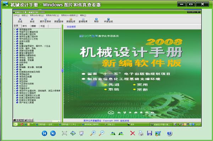Click 查询结果 in the handbook toolbar
The height and width of the screenshot is (141, 213).
(83, 20)
